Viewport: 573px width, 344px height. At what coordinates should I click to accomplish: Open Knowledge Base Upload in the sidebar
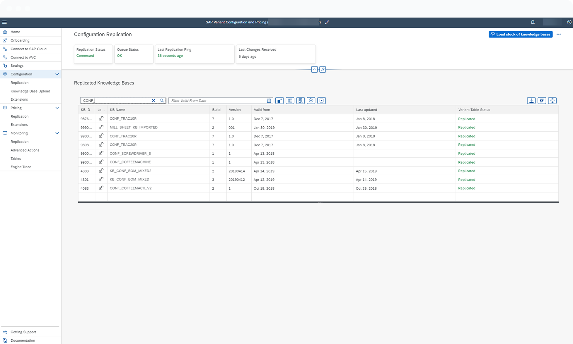pyautogui.click(x=30, y=91)
